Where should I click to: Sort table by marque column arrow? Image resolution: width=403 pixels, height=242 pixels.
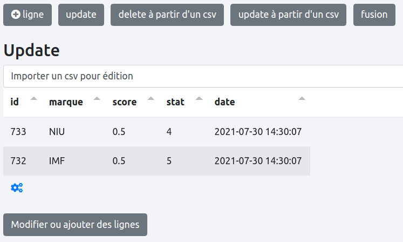pyautogui.click(x=97, y=99)
